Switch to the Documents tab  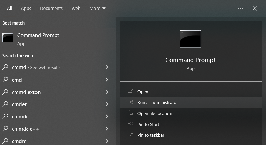coord(51,8)
